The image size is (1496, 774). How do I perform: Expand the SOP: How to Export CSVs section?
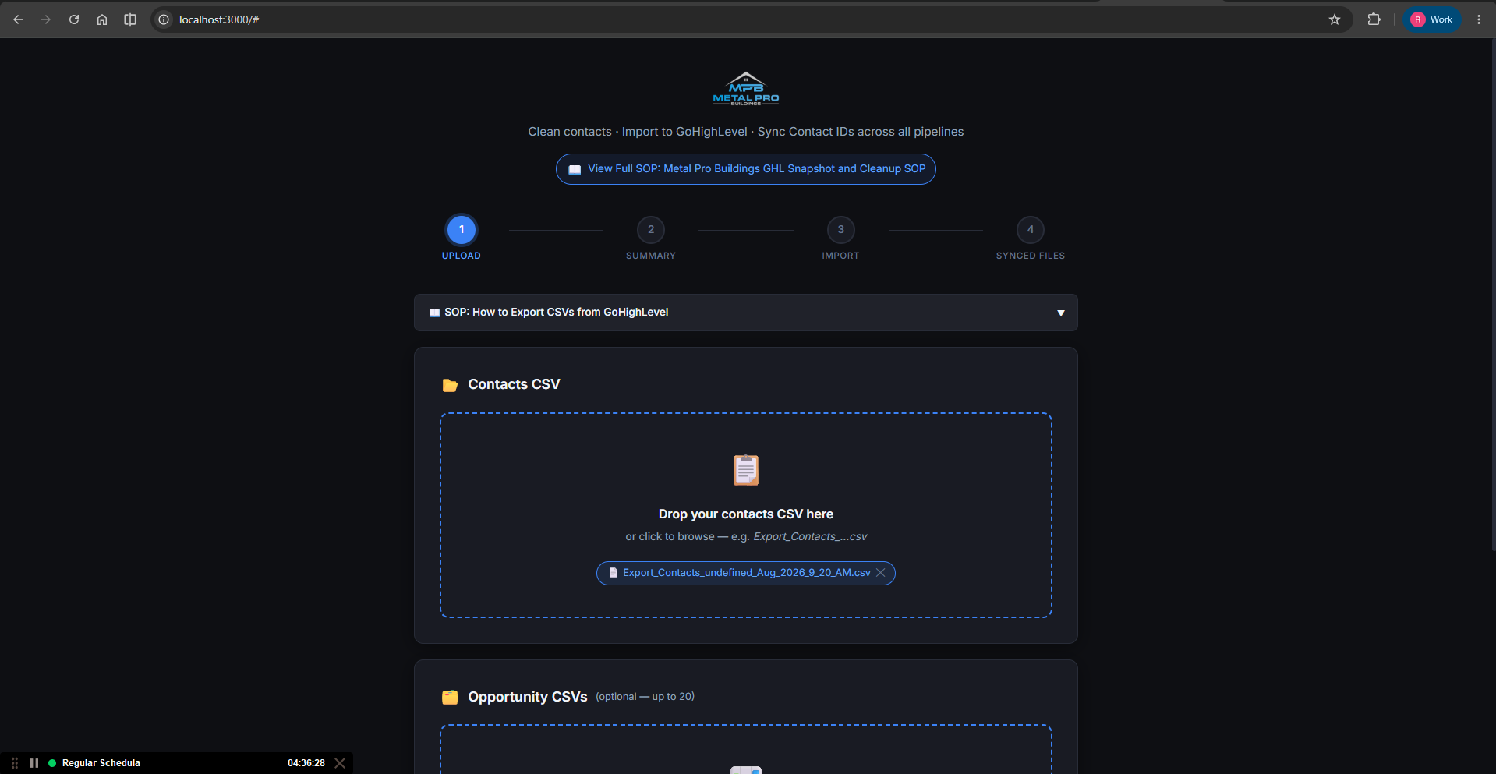[x=746, y=313]
